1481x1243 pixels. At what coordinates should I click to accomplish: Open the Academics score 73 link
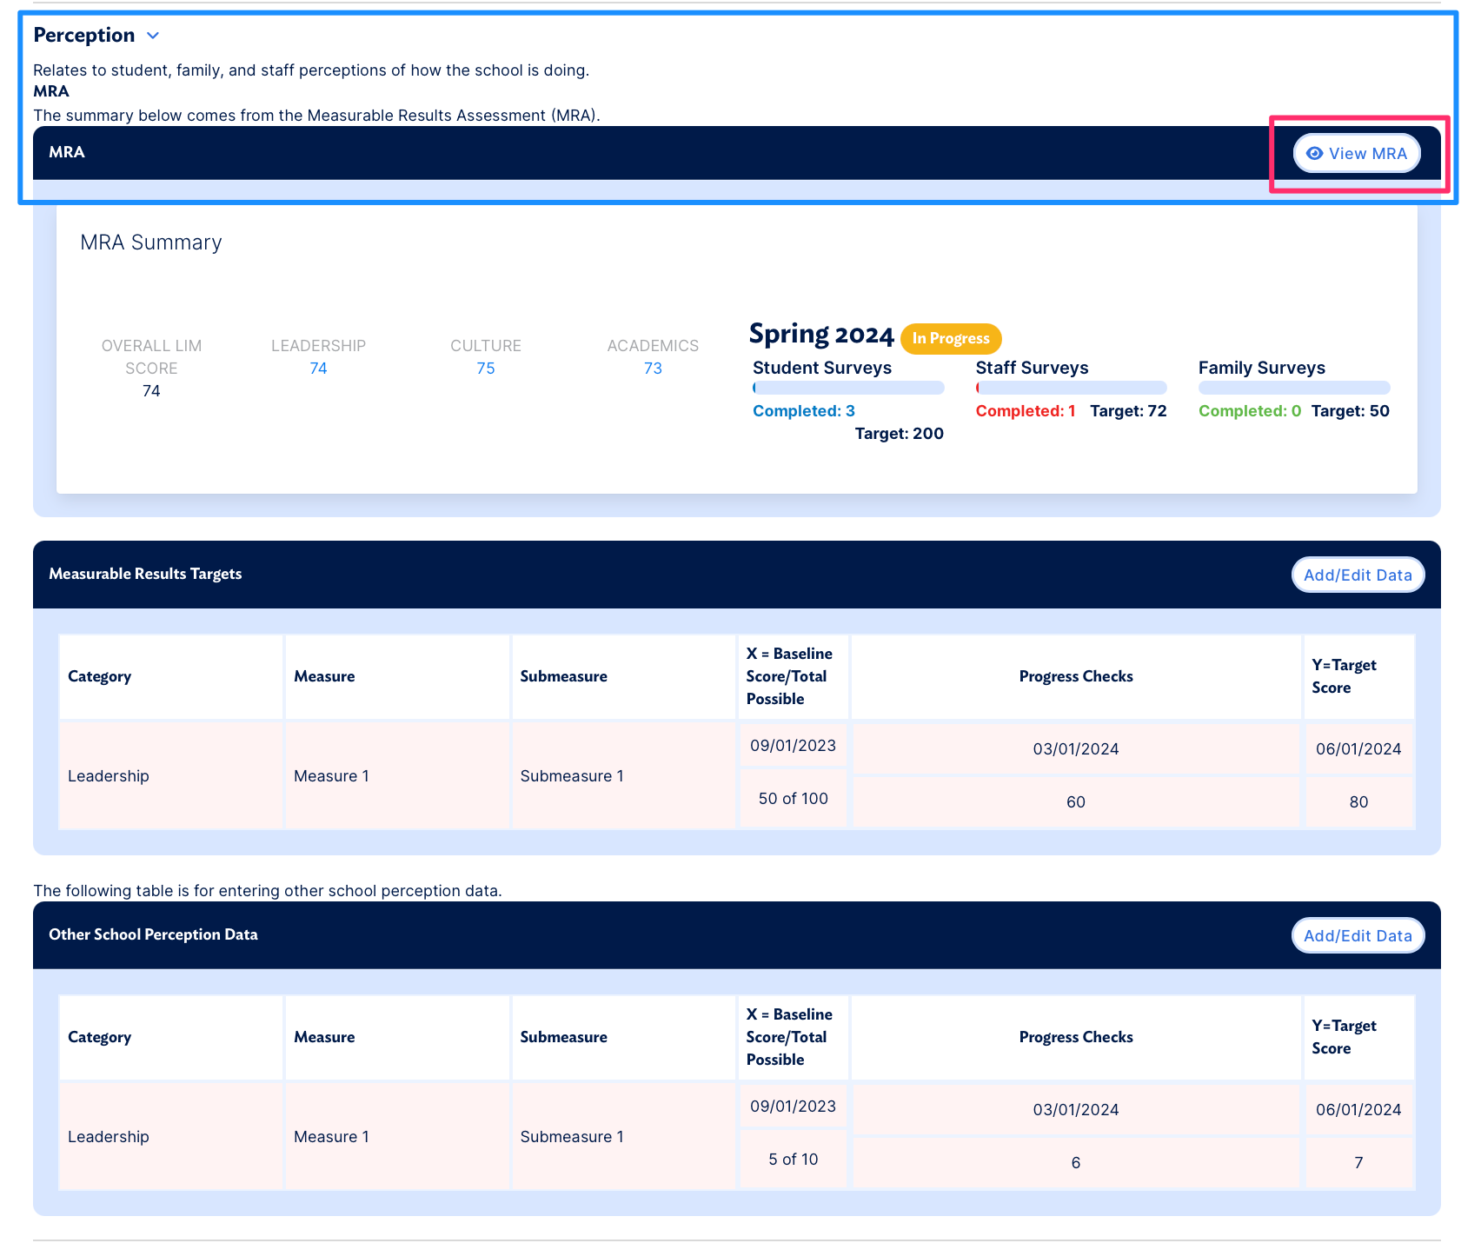[653, 369]
